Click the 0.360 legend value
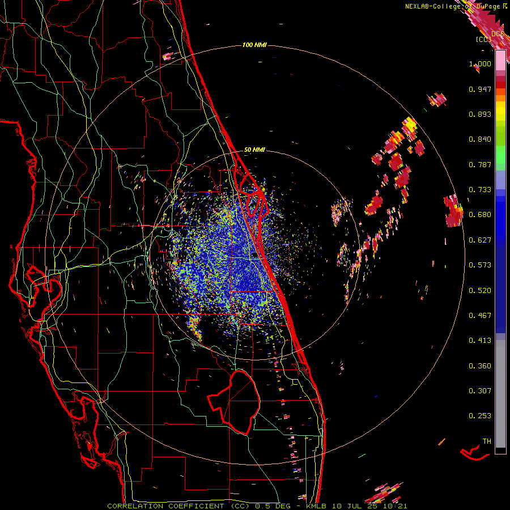Viewport: 510px width, 510px height. click(480, 366)
